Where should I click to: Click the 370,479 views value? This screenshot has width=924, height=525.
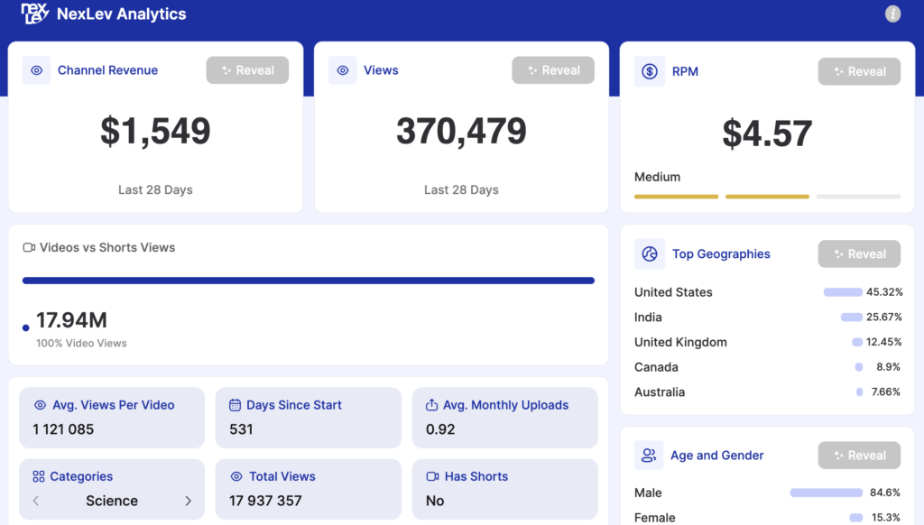point(461,131)
